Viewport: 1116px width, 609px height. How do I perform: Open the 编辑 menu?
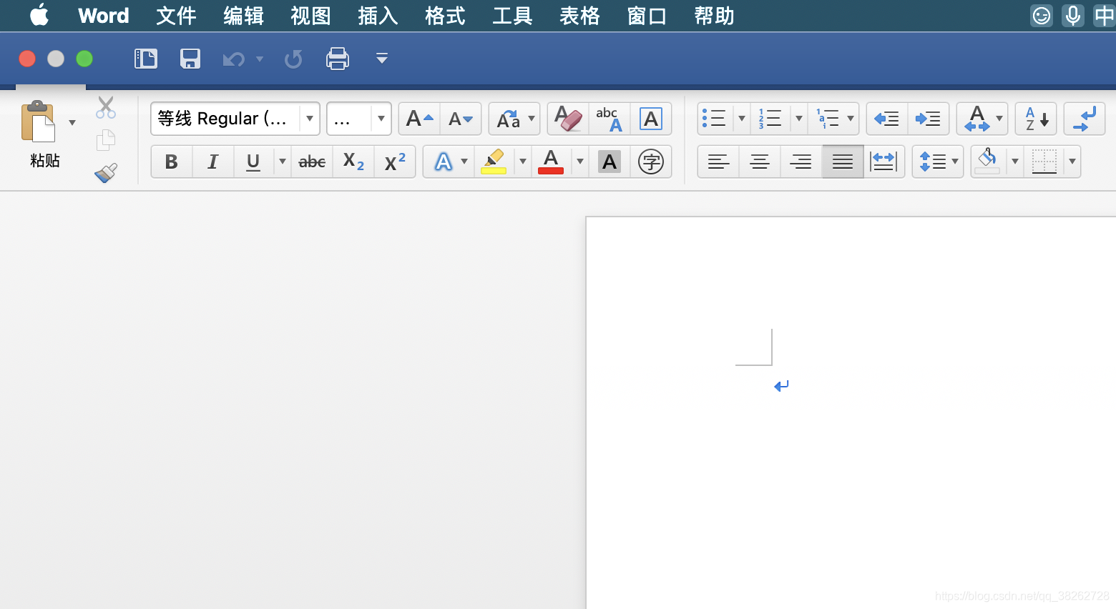243,16
